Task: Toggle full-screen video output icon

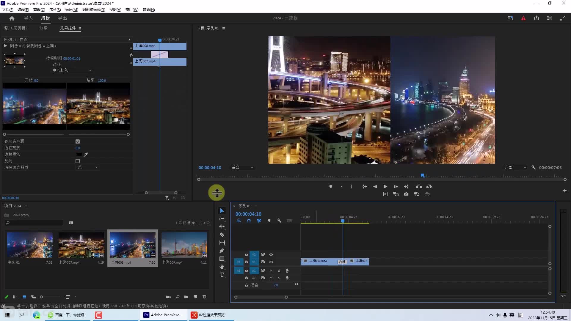Action: pyautogui.click(x=563, y=18)
